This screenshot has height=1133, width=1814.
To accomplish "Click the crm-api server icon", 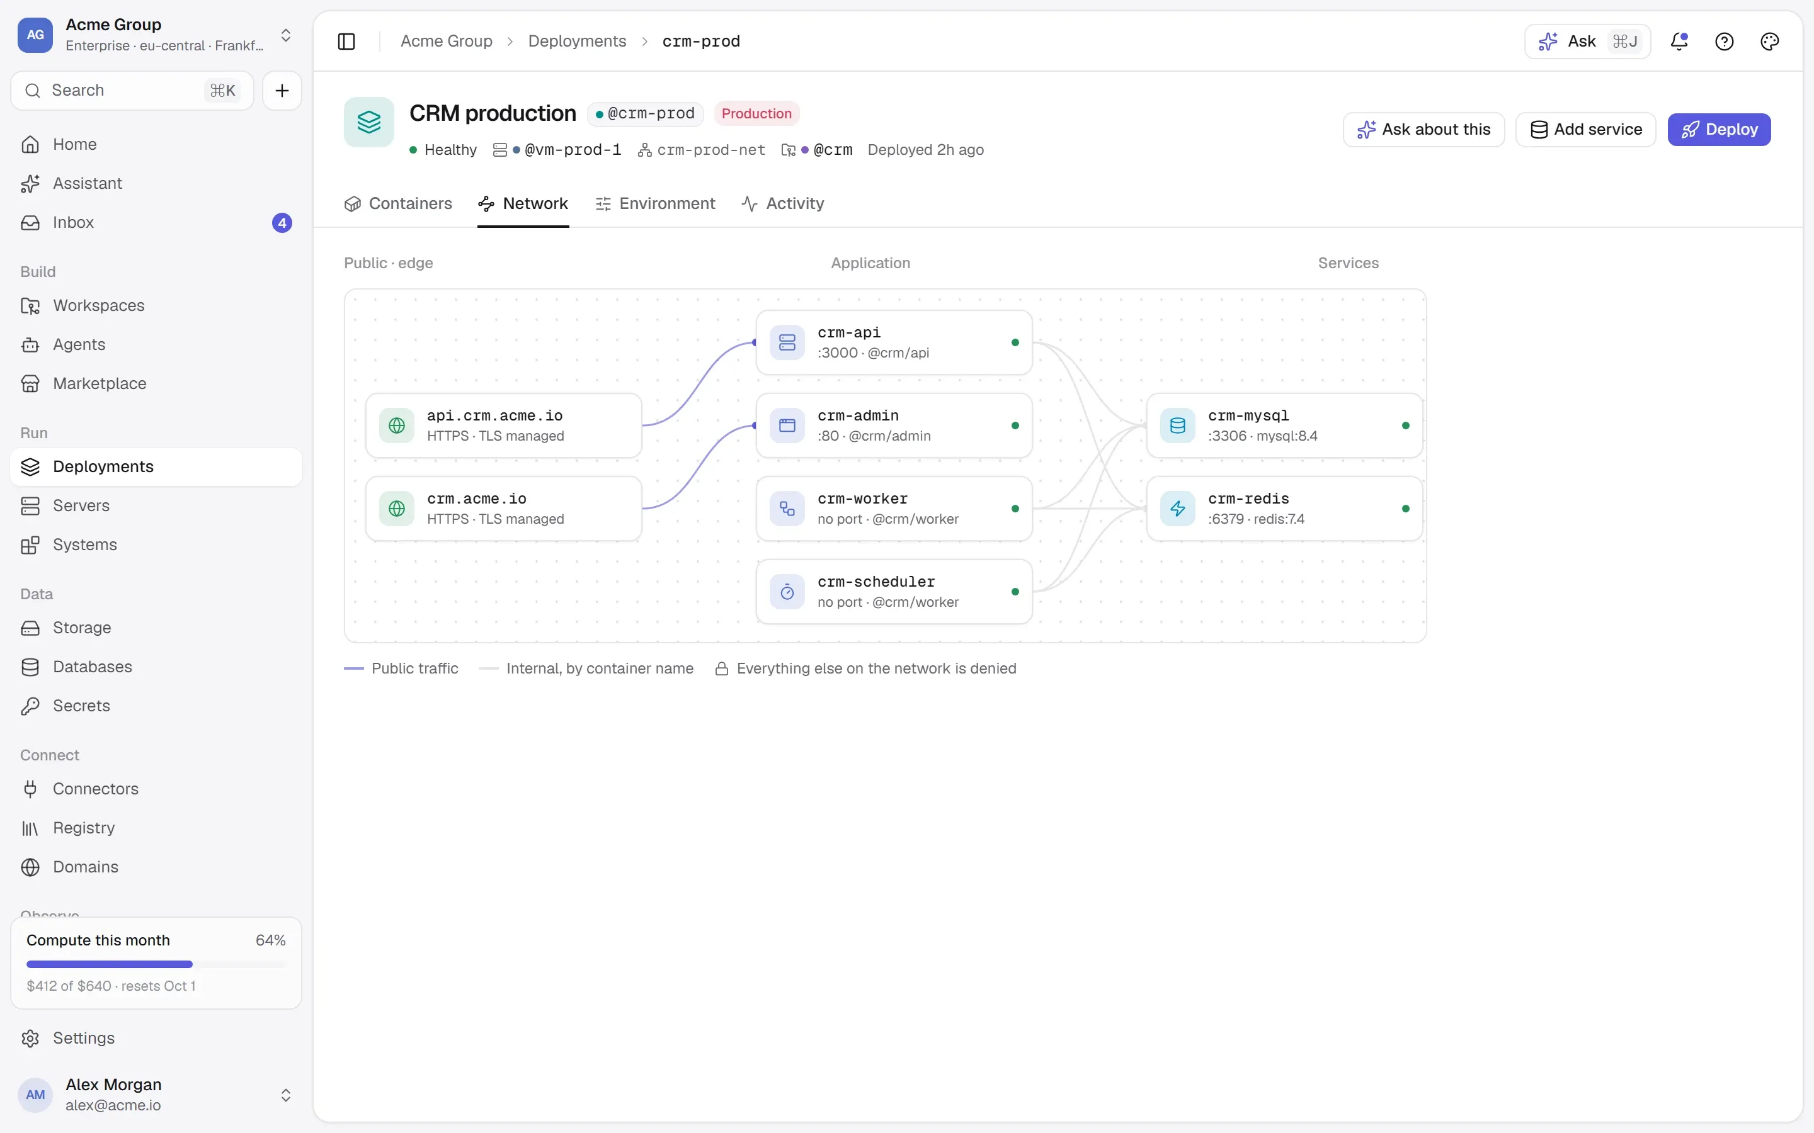I will point(787,342).
